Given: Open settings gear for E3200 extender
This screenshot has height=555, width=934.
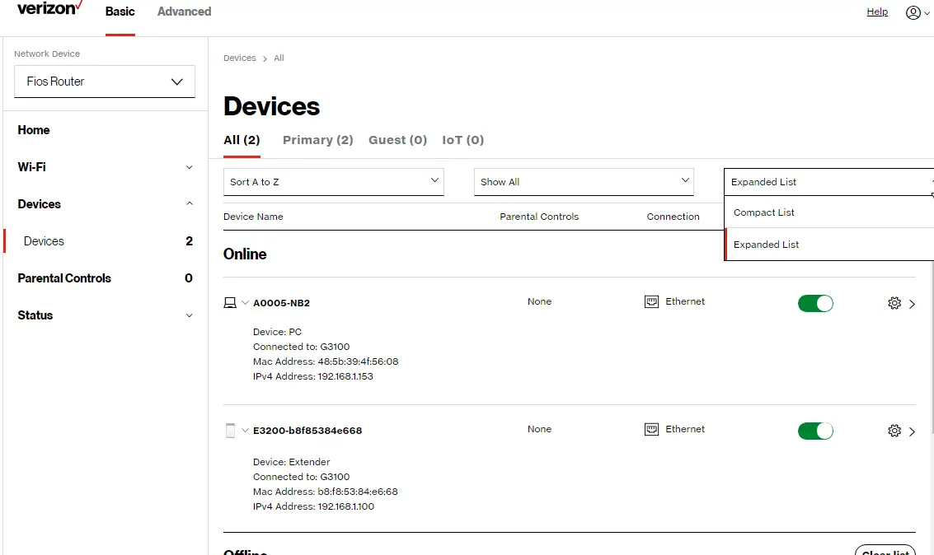Looking at the screenshot, I should tap(894, 431).
